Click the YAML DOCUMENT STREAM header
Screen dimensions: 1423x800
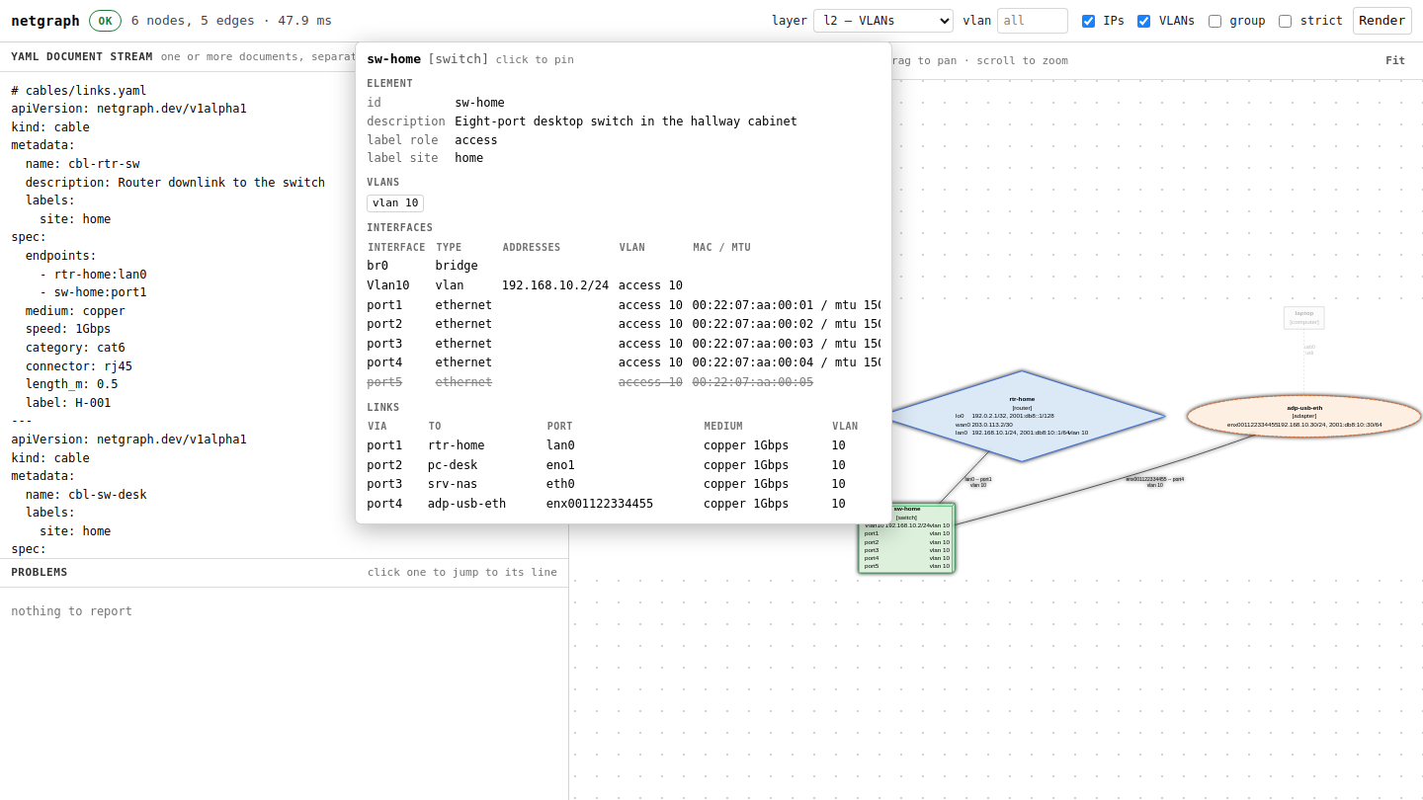[82, 56]
